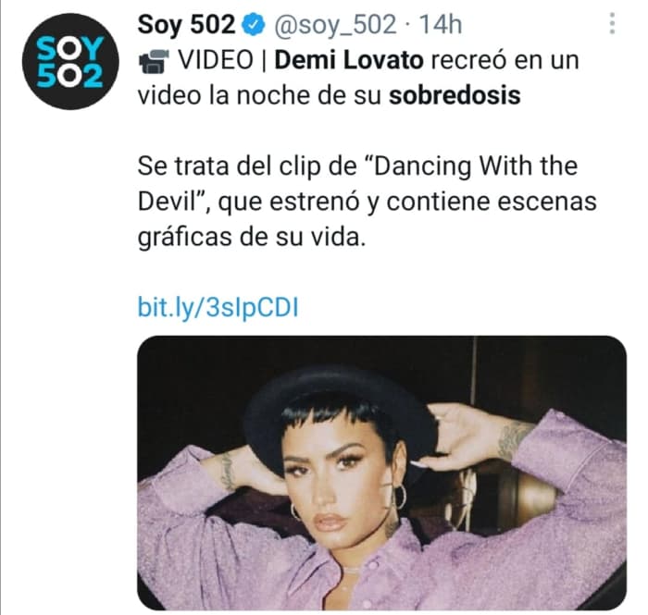Click the bold 'Demi Lovato' text
648x615 pixels.
tap(349, 60)
